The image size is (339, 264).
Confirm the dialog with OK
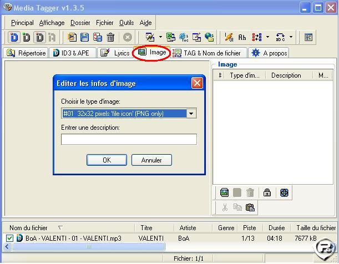pyautogui.click(x=107, y=160)
